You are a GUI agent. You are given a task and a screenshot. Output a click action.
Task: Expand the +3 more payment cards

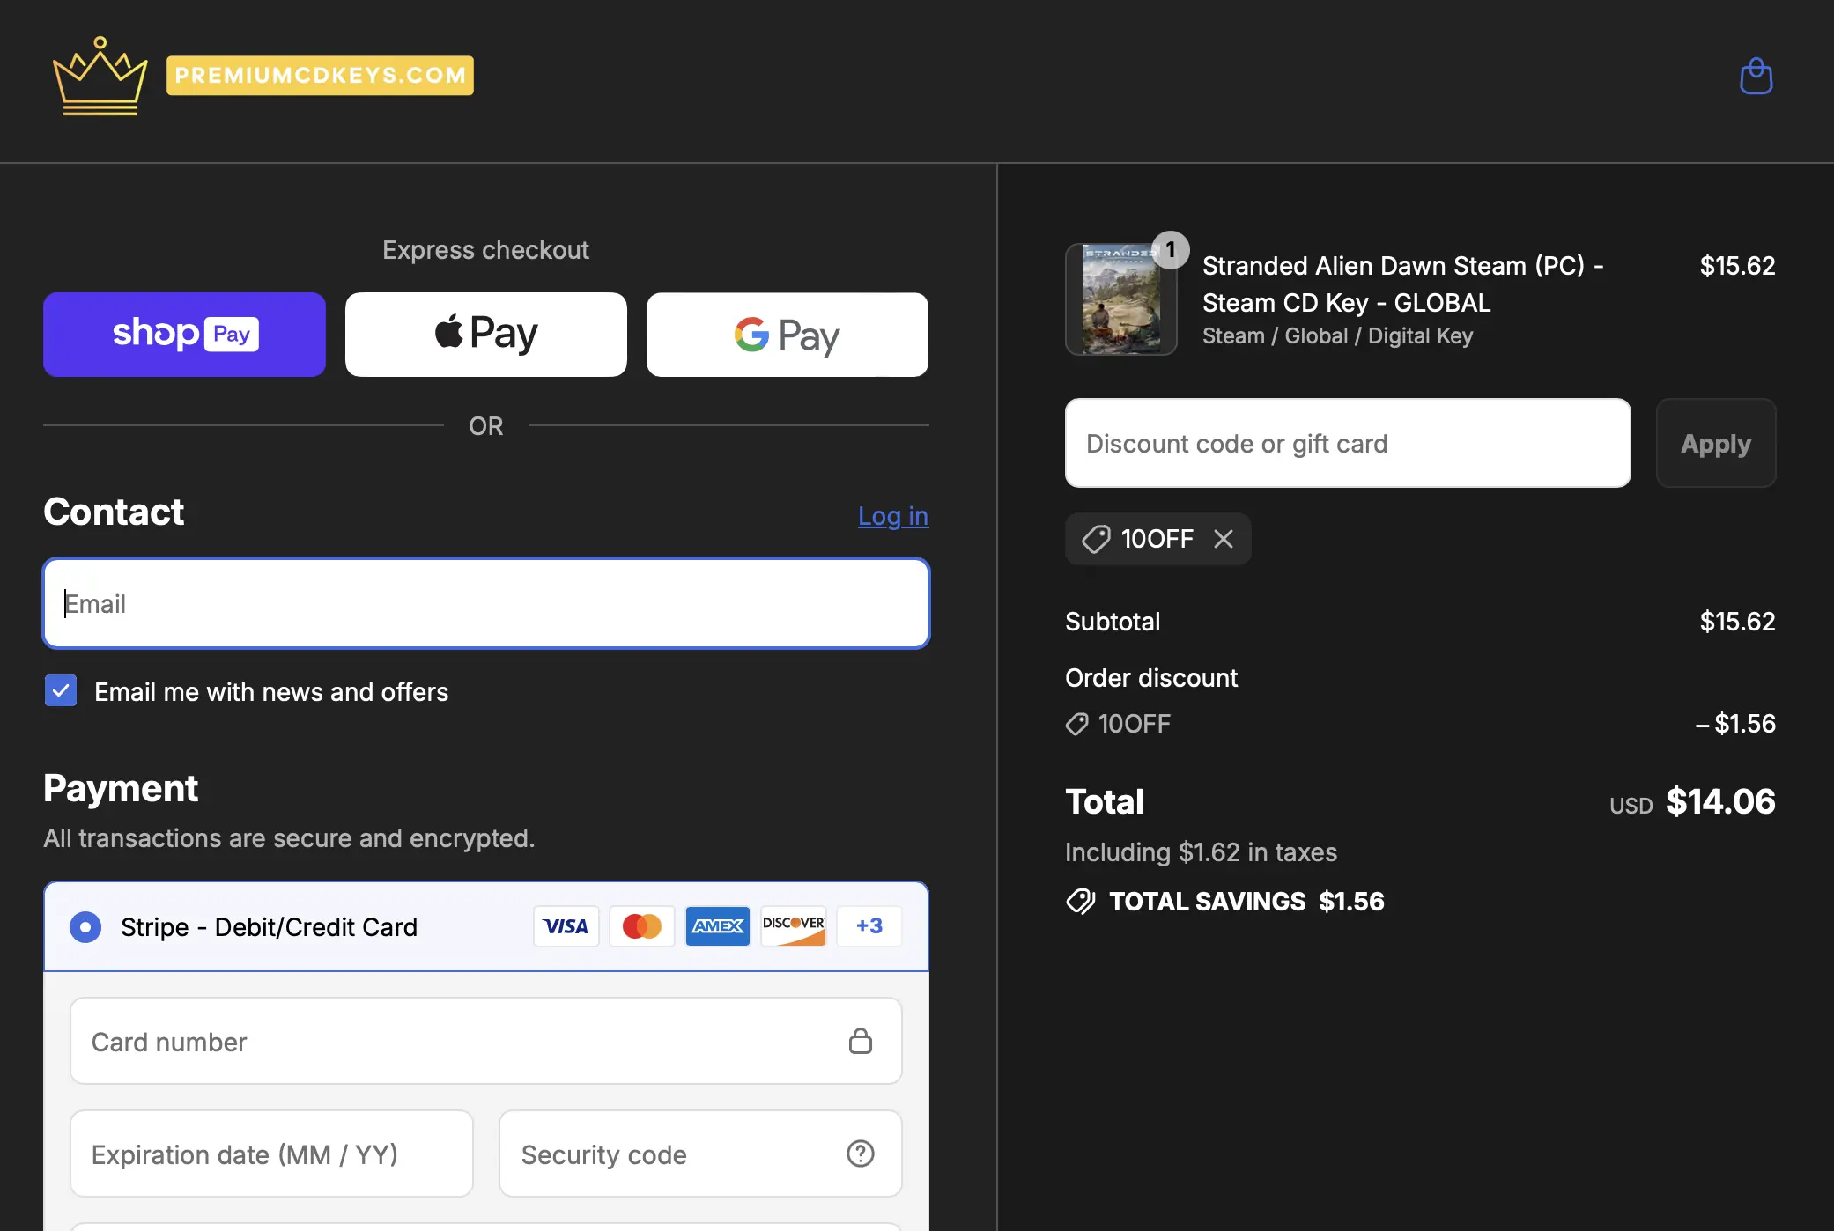[x=869, y=926]
